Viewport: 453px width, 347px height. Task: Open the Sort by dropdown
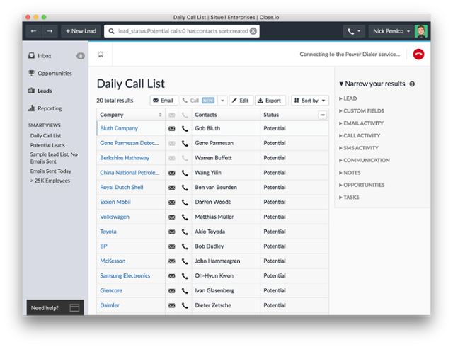(x=310, y=101)
